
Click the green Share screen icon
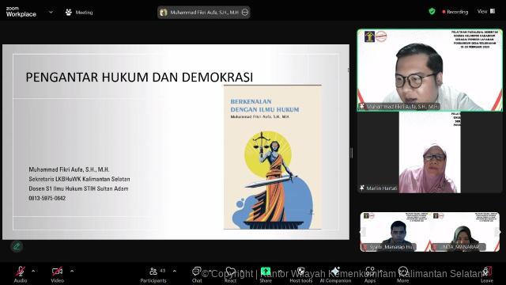click(x=266, y=271)
